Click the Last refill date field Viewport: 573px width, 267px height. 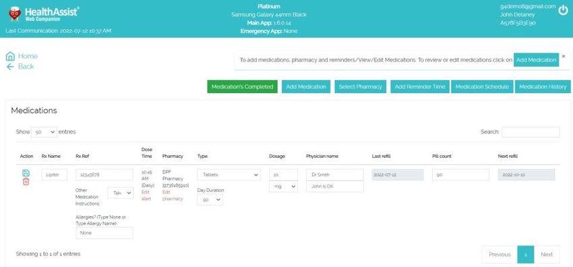398,175
